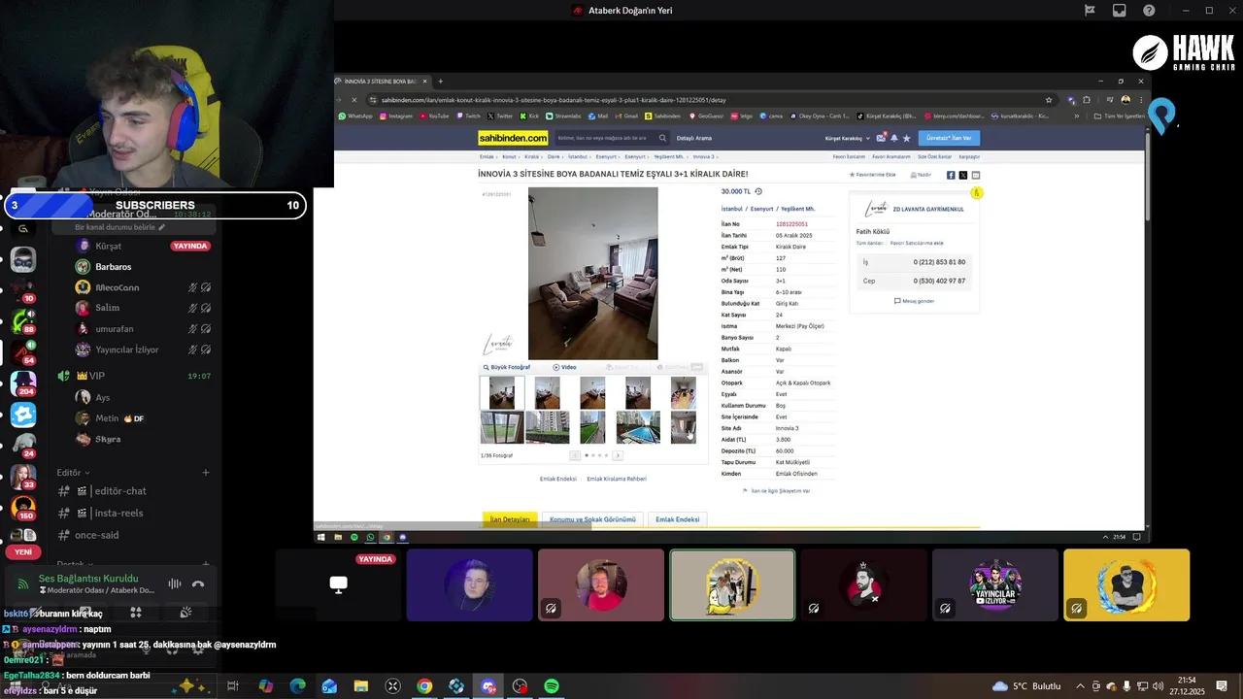1243x699 pixels.
Task: Open new browser tab with plus button
Action: [x=440, y=82]
